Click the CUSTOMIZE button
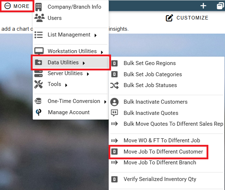The width and height of the screenshot is (225, 190). click(187, 18)
